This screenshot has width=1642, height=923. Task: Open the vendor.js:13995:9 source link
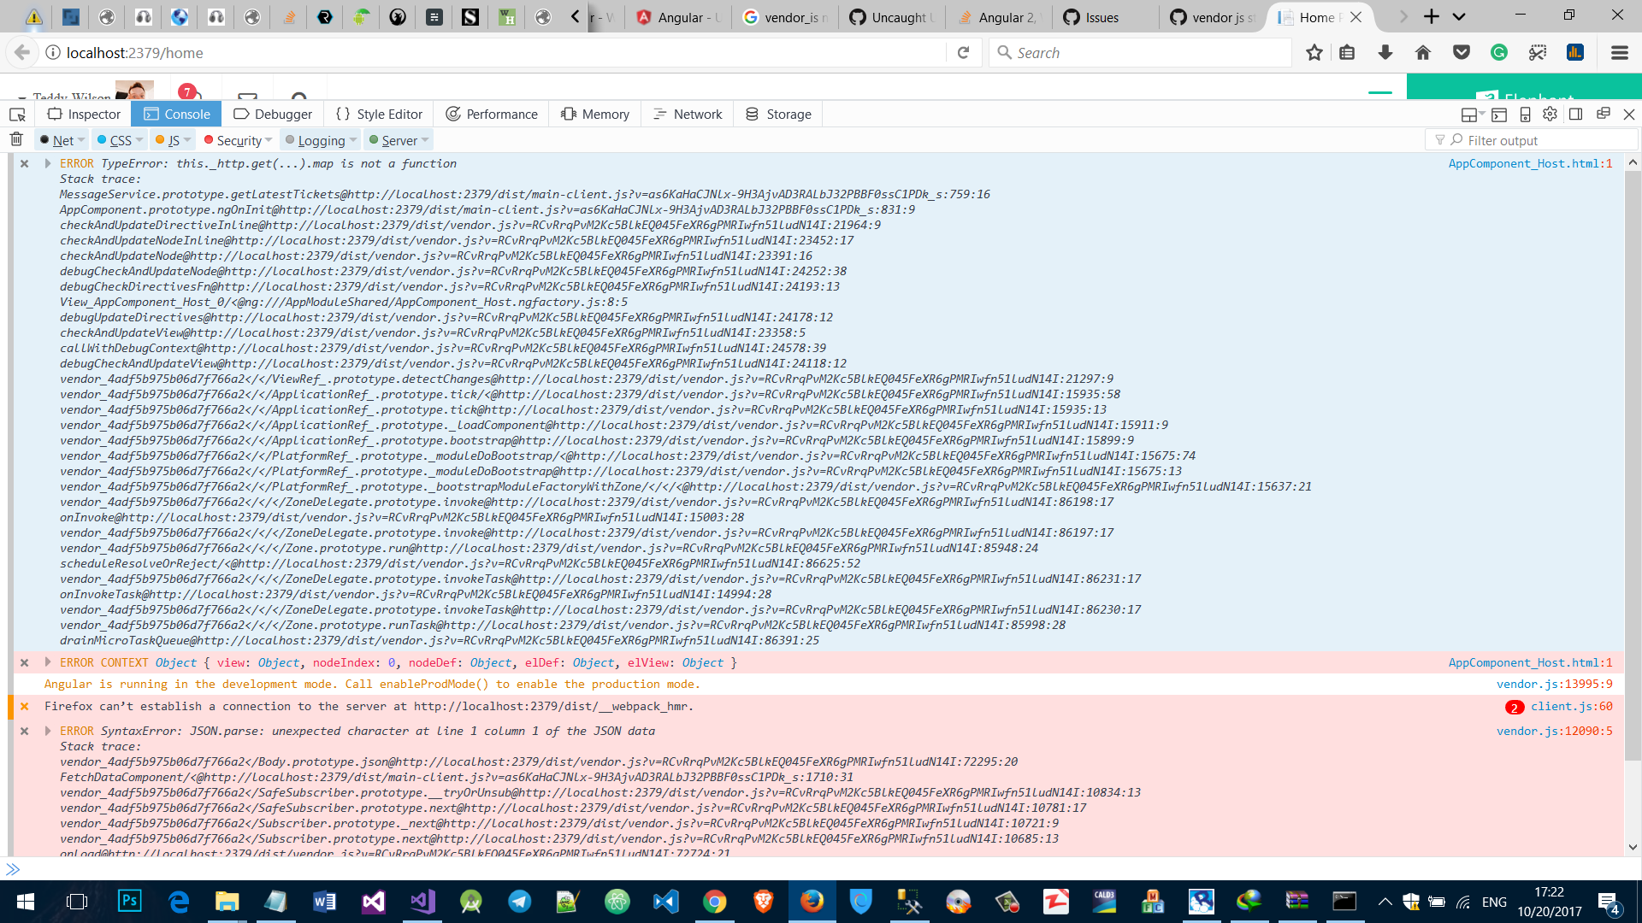pyautogui.click(x=1554, y=685)
